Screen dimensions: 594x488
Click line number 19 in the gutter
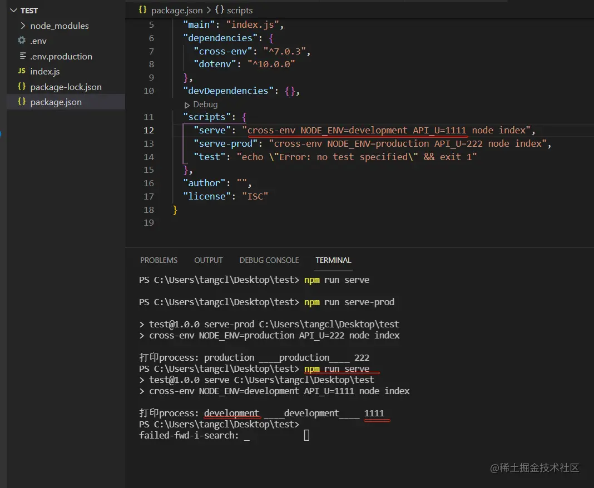tap(149, 223)
